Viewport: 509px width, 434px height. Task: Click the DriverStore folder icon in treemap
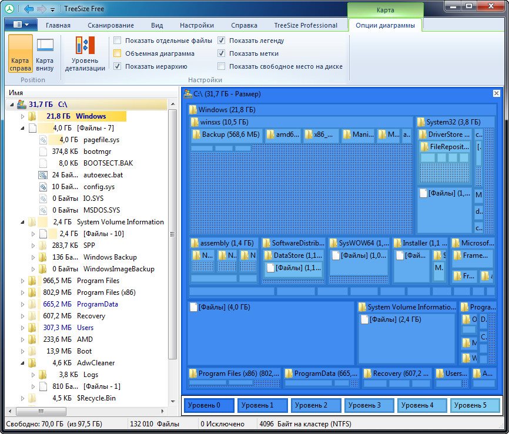click(x=423, y=134)
